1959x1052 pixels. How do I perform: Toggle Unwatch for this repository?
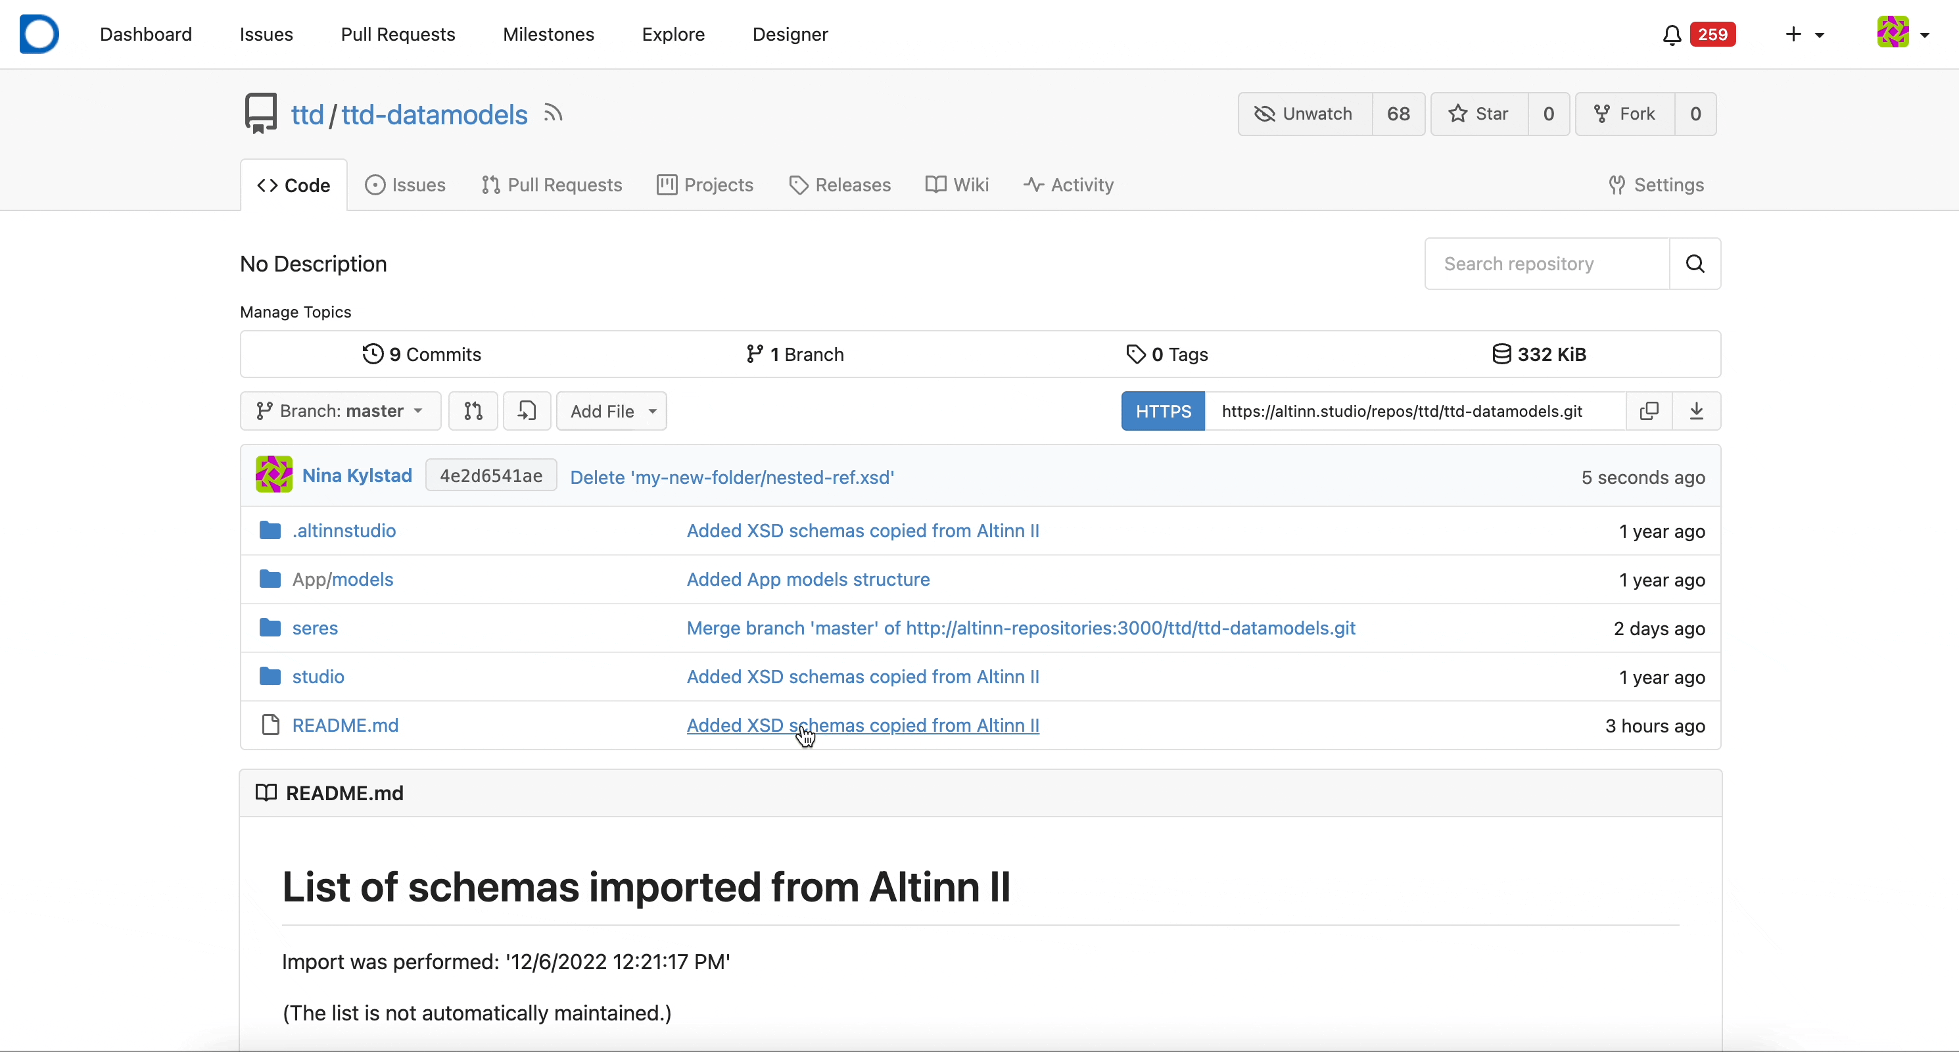tap(1305, 114)
